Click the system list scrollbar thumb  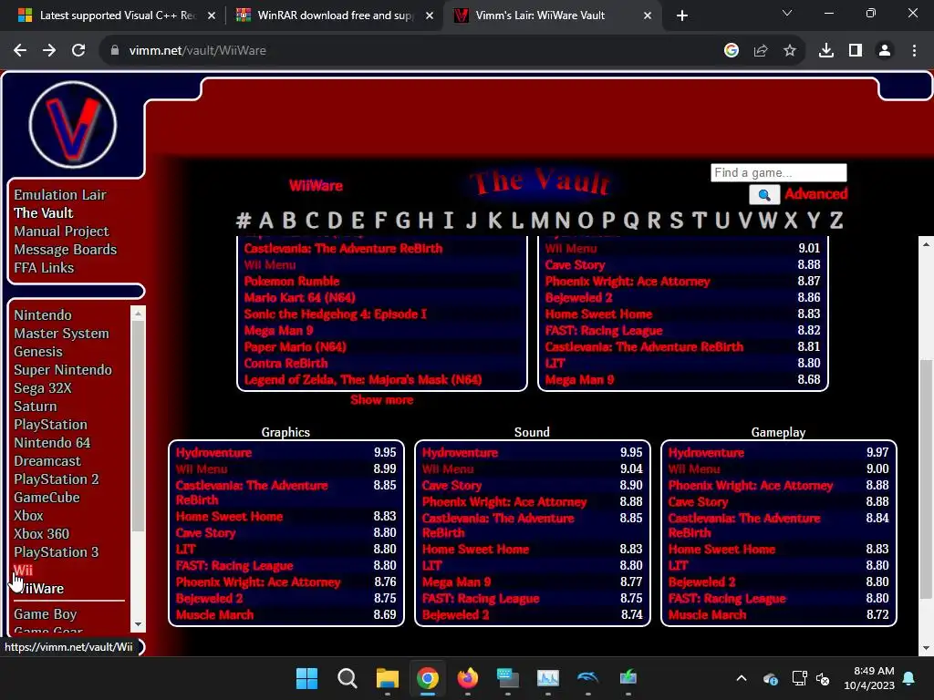[x=139, y=426]
